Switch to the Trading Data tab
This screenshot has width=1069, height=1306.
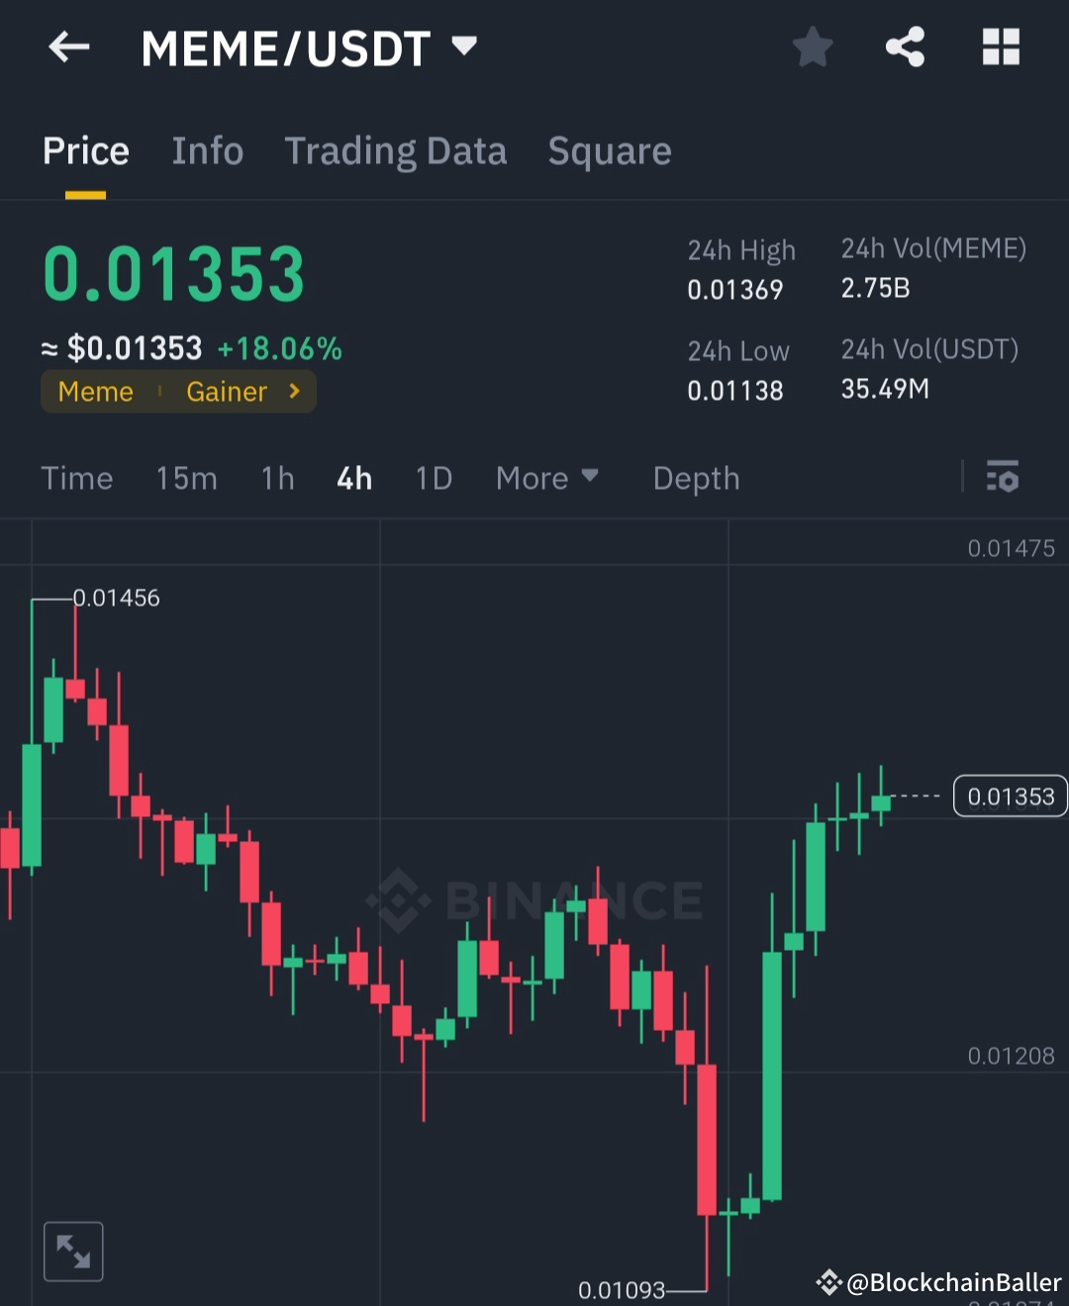click(x=396, y=150)
